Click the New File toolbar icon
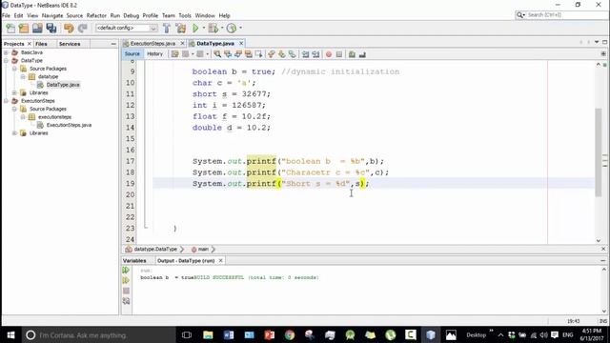 pos(10,28)
